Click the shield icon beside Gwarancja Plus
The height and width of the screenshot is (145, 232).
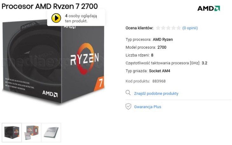pos(128,107)
